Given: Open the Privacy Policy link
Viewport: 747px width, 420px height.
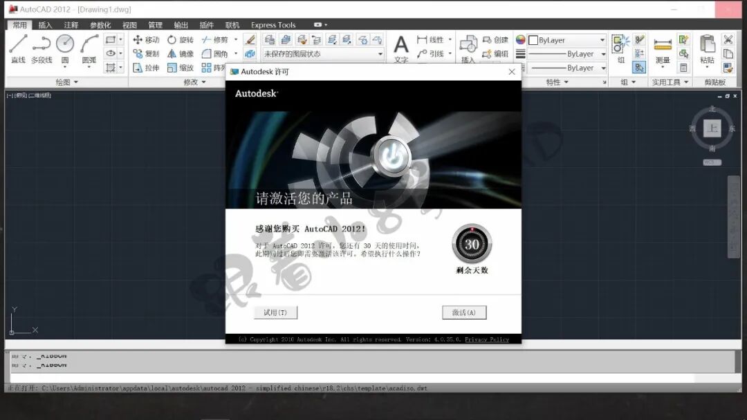Looking at the screenshot, I should (x=487, y=340).
